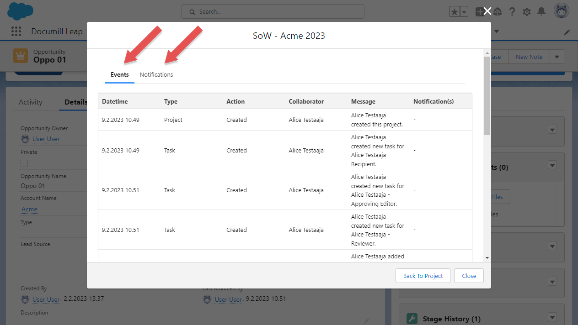Click the modal's vertical scrollbar thumb

(x=487, y=96)
